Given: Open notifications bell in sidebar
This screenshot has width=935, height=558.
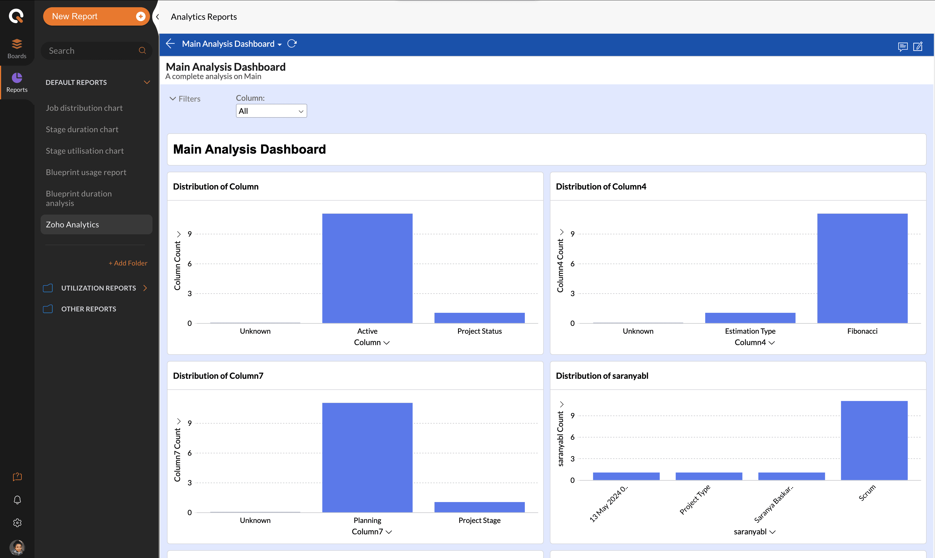Looking at the screenshot, I should pos(17,499).
